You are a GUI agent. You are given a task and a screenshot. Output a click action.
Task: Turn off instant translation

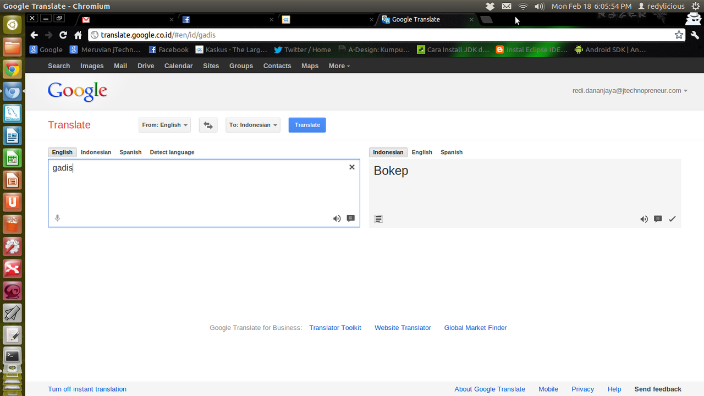(87, 389)
